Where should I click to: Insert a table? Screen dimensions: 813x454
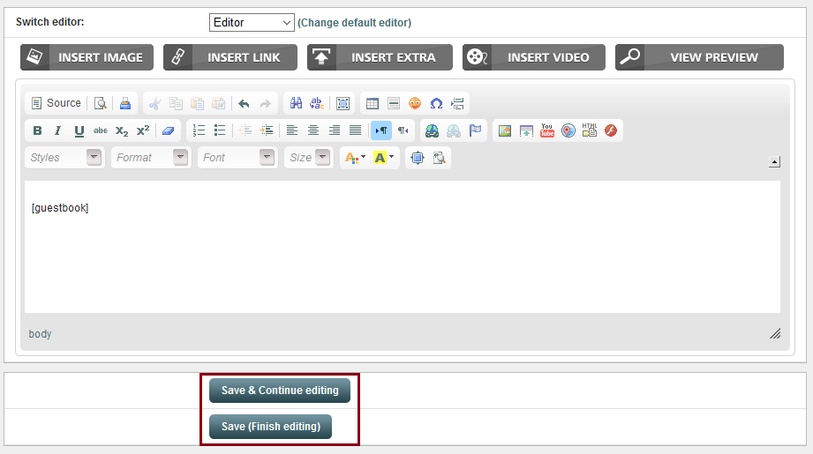click(373, 103)
